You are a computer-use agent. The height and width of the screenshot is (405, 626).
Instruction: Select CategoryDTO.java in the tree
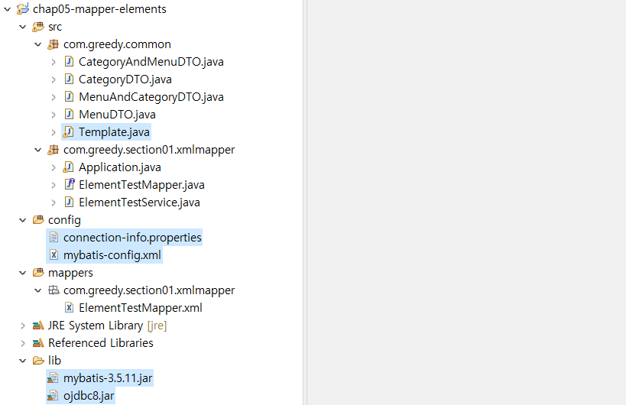(125, 79)
